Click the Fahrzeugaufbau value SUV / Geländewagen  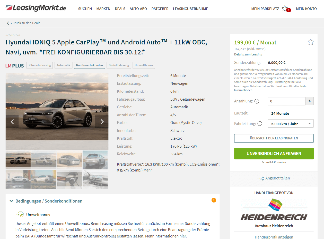(188, 99)
